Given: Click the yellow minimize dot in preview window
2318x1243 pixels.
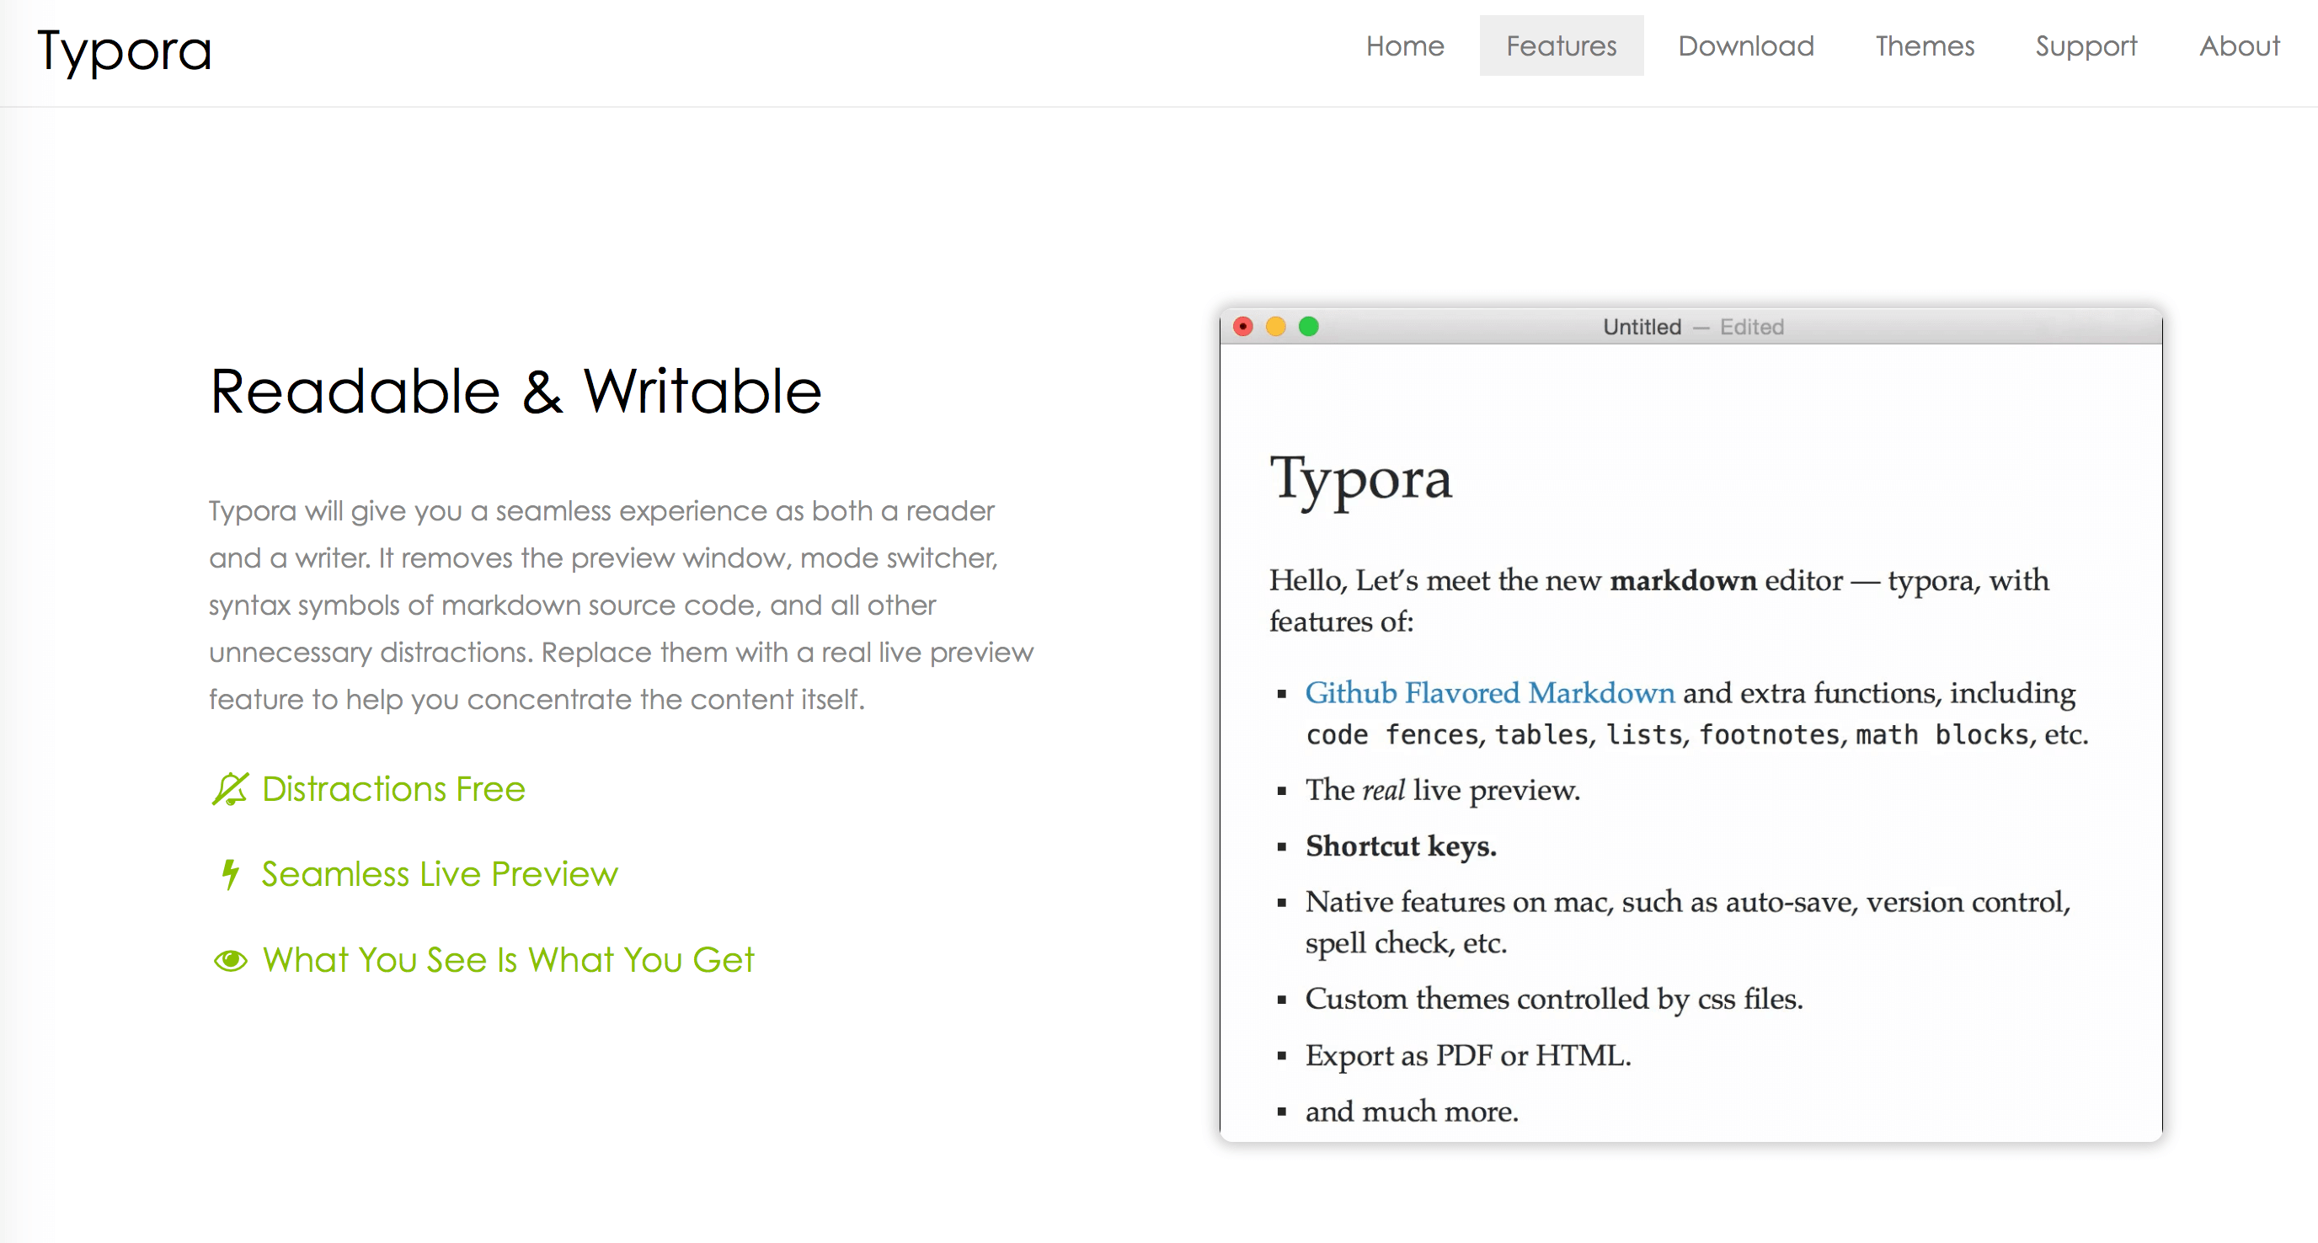Looking at the screenshot, I should 1276,327.
